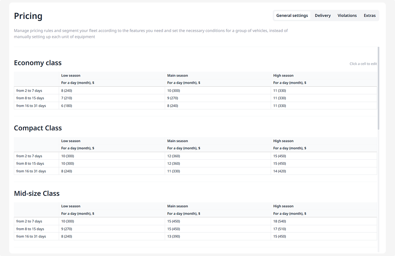Switch to the General settings tab
The height and width of the screenshot is (256, 395).
(292, 16)
